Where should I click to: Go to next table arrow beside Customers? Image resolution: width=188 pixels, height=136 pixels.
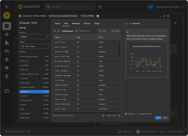(x=58, y=31)
